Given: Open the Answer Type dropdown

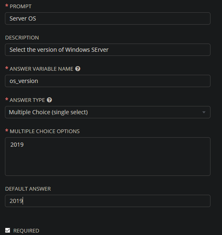Looking at the screenshot, I should [108, 112].
